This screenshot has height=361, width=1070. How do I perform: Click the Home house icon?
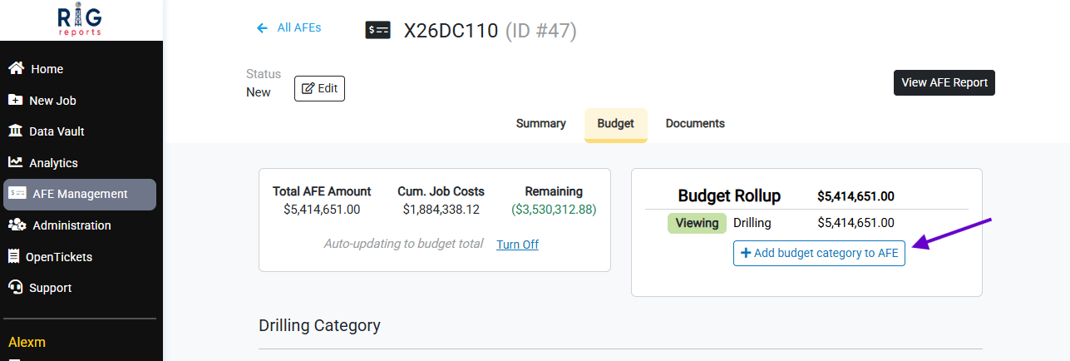pos(16,69)
